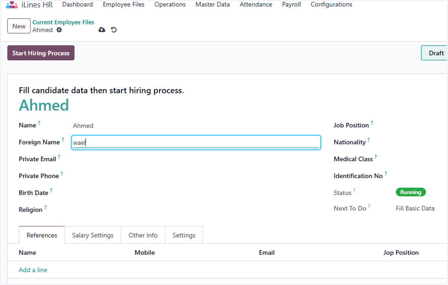Click the Name column header in References
448x285 pixels.
coord(27,253)
